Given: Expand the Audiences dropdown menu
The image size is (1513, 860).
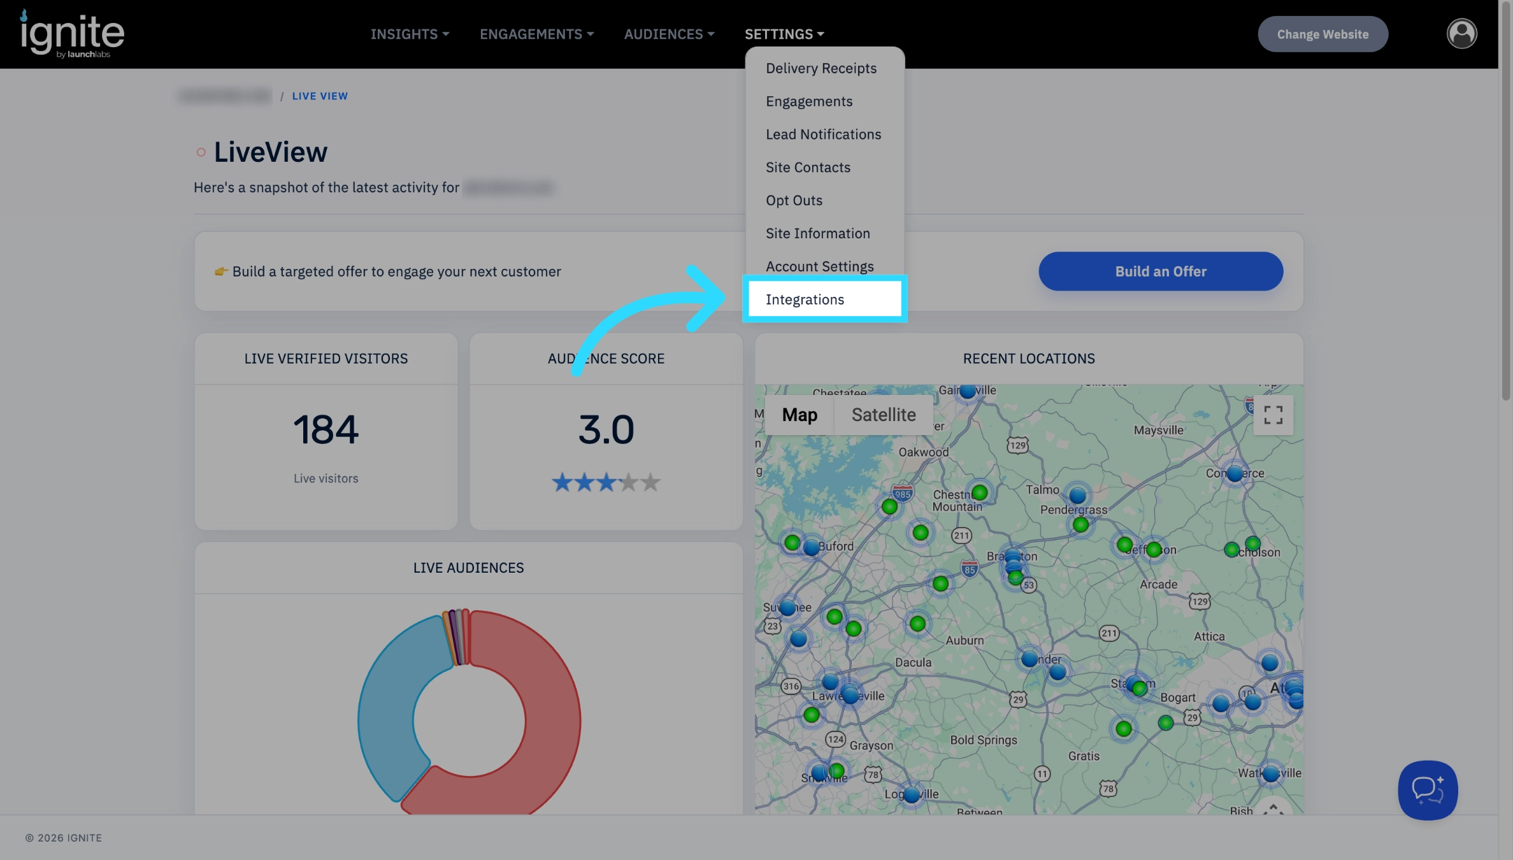Looking at the screenshot, I should click(x=669, y=34).
